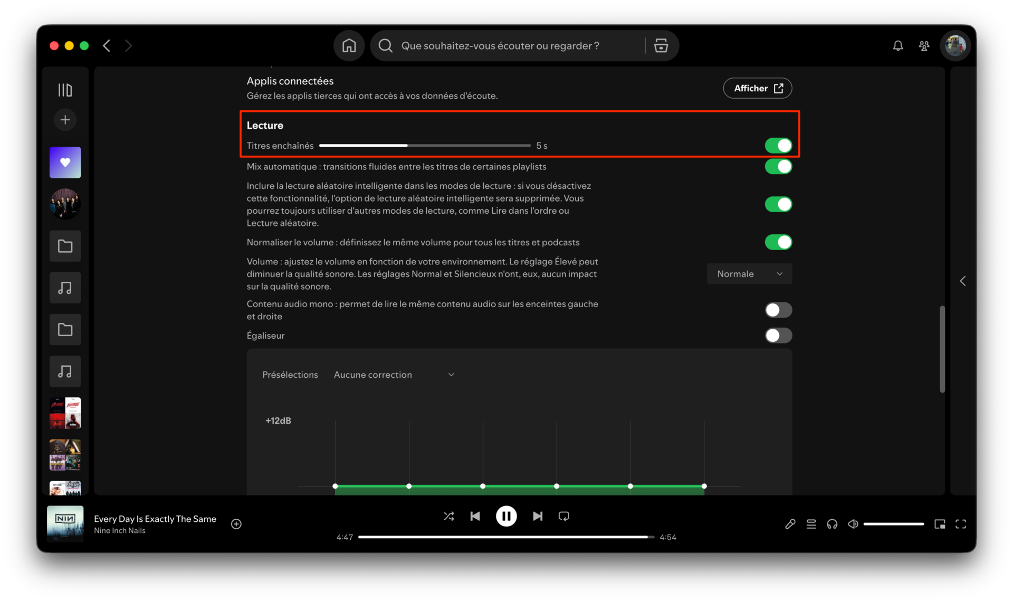Viewport: 1013px width, 601px height.
Task: Go back with the left arrow
Action: coord(107,46)
